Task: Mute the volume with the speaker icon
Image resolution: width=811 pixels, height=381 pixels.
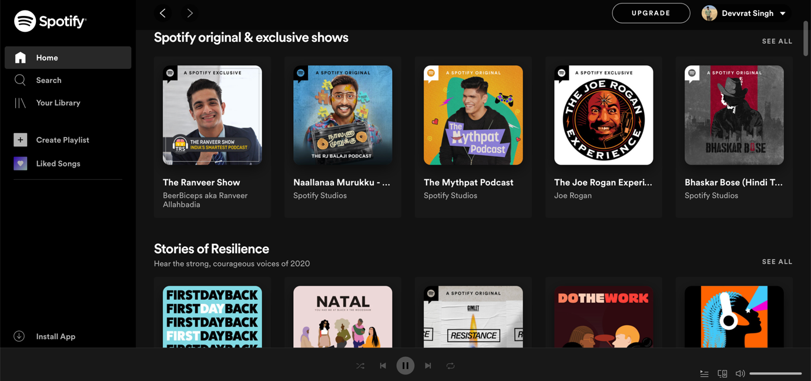Action: point(740,373)
